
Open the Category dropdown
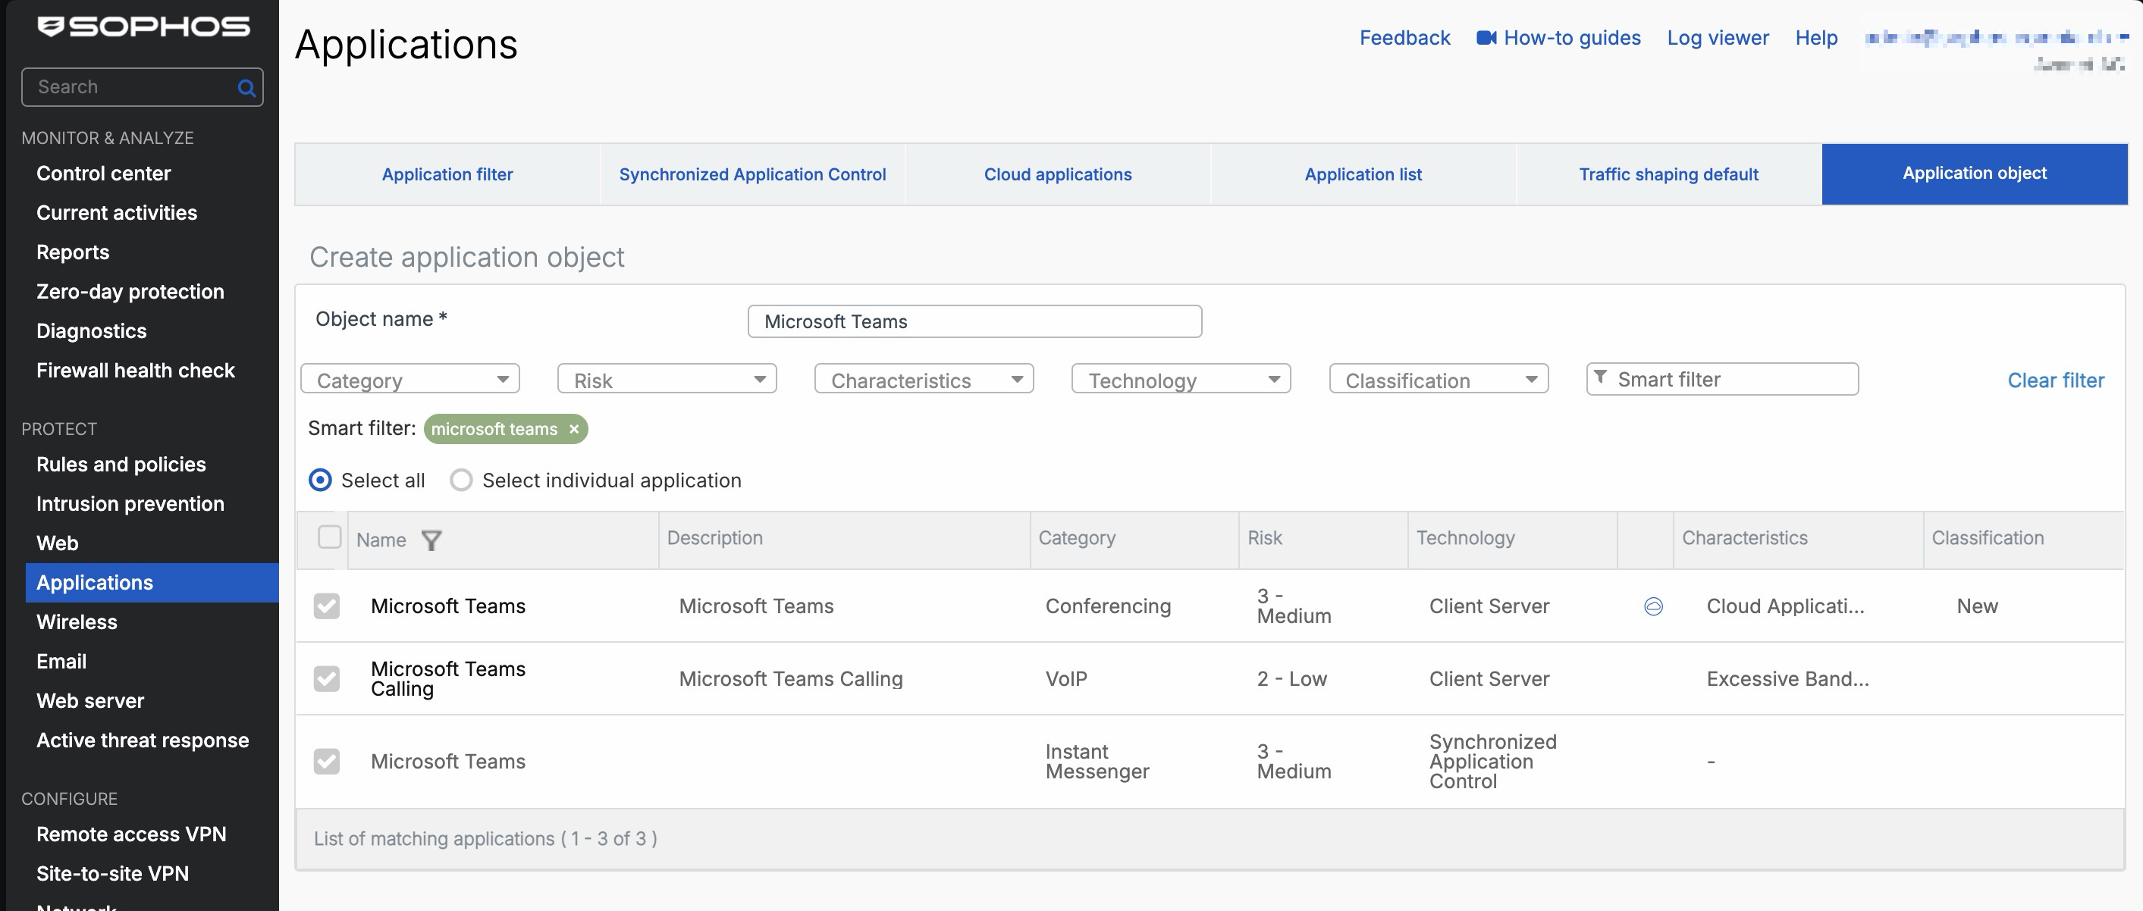[410, 379]
